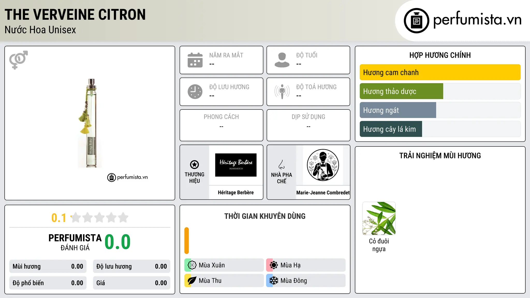530x298 pixels.
Task: Click the perfumer portrait illustration
Action: click(x=323, y=165)
